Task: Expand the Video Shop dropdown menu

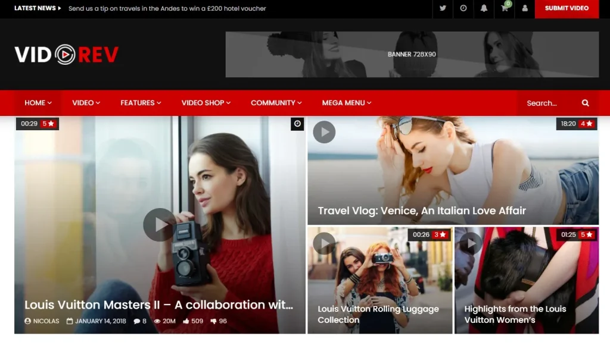Action: 206,103
